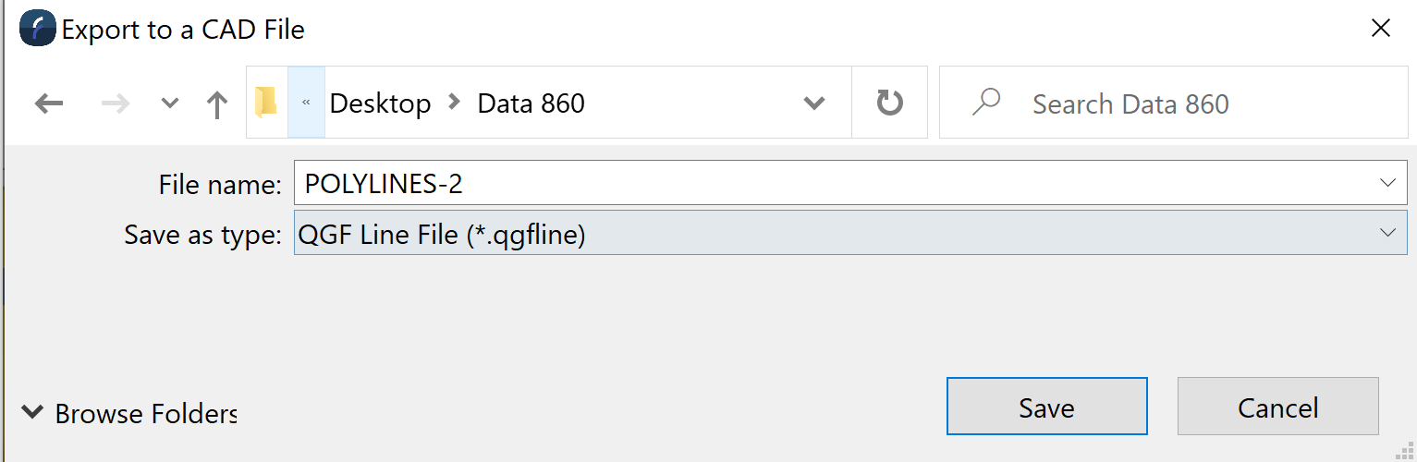Open the File name history dropdown arrow
The height and width of the screenshot is (462, 1417).
point(1387,183)
